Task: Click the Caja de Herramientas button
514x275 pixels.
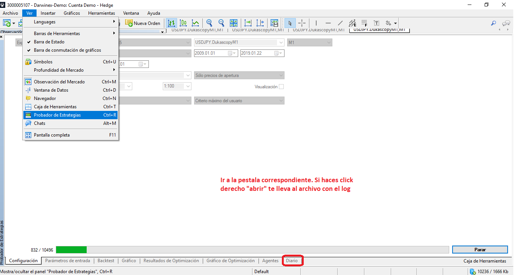Action: click(485, 261)
